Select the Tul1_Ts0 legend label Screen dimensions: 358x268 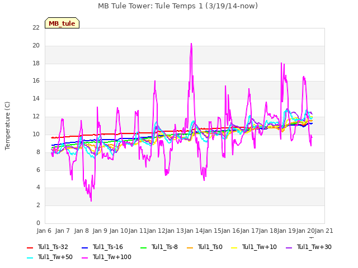click(210, 247)
